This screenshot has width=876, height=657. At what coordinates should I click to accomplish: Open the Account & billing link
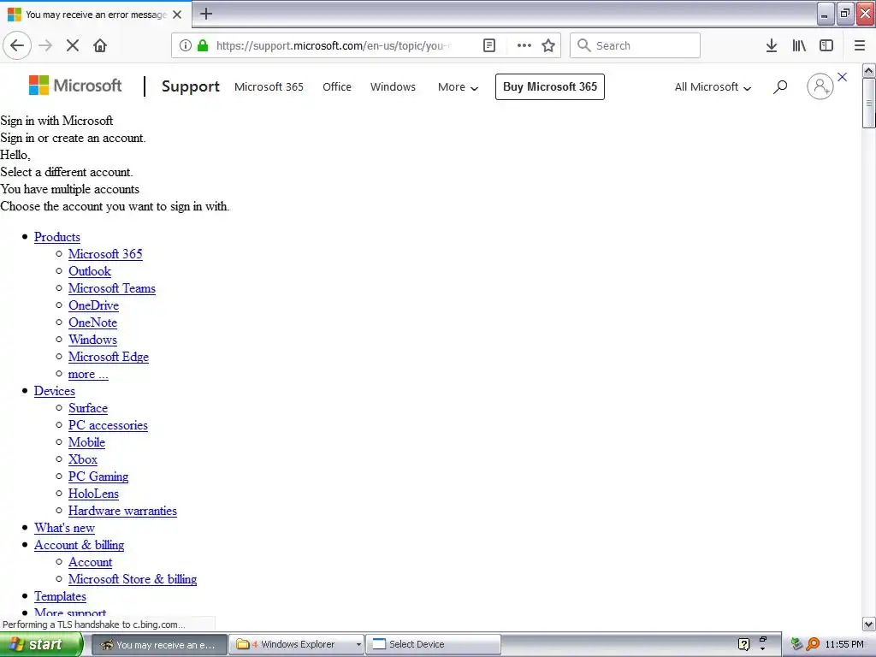coord(79,545)
